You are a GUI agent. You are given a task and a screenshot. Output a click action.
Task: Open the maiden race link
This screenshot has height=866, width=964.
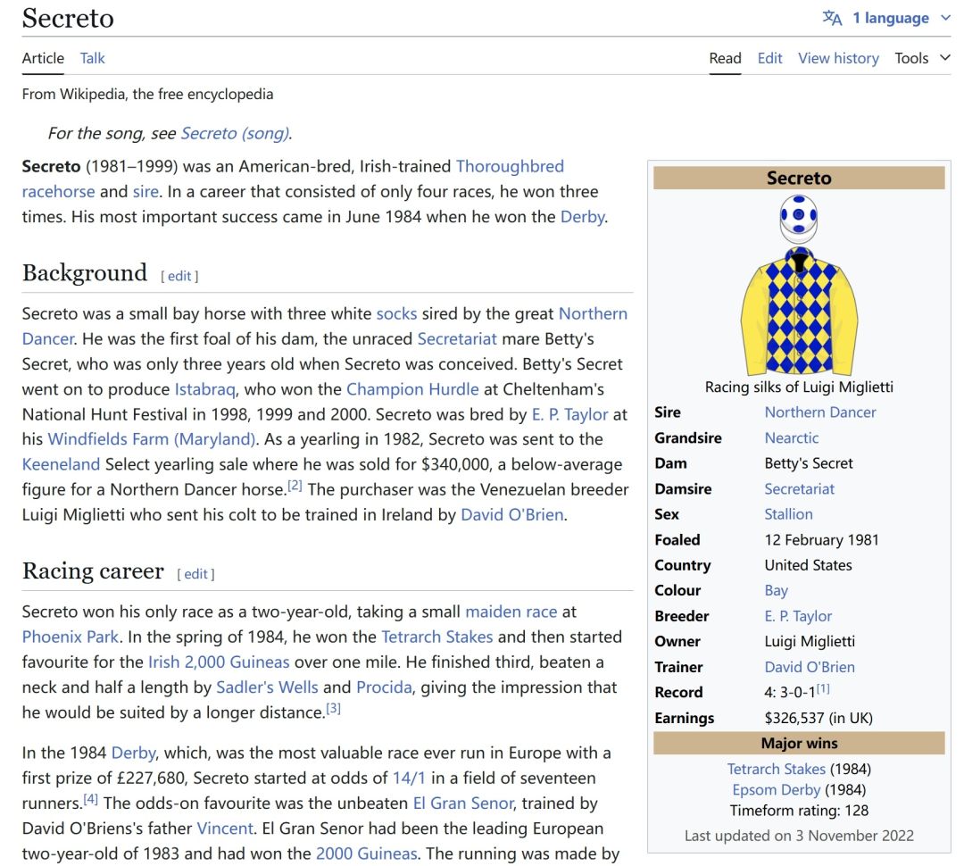[x=511, y=612]
